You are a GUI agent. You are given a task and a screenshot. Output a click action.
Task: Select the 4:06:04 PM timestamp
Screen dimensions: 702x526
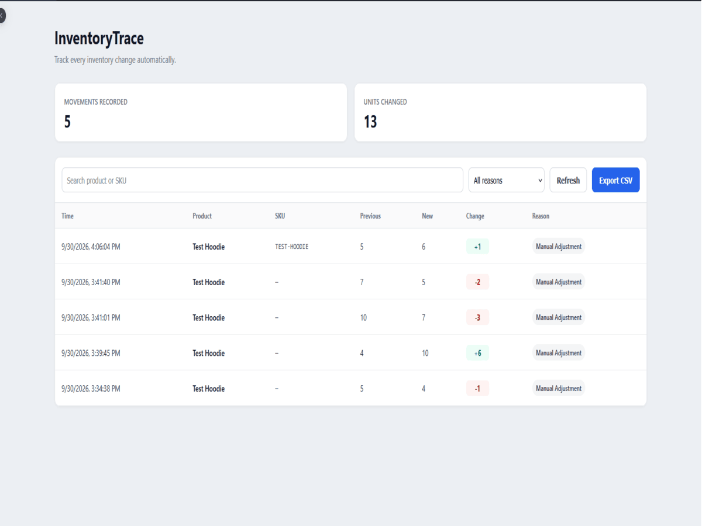91,247
